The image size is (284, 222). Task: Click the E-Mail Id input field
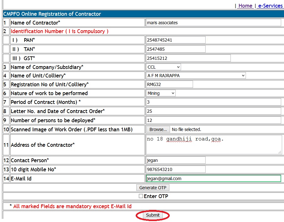click(213, 179)
